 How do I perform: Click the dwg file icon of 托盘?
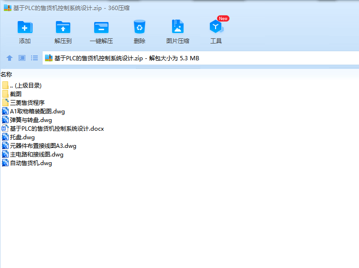[x=5, y=137]
